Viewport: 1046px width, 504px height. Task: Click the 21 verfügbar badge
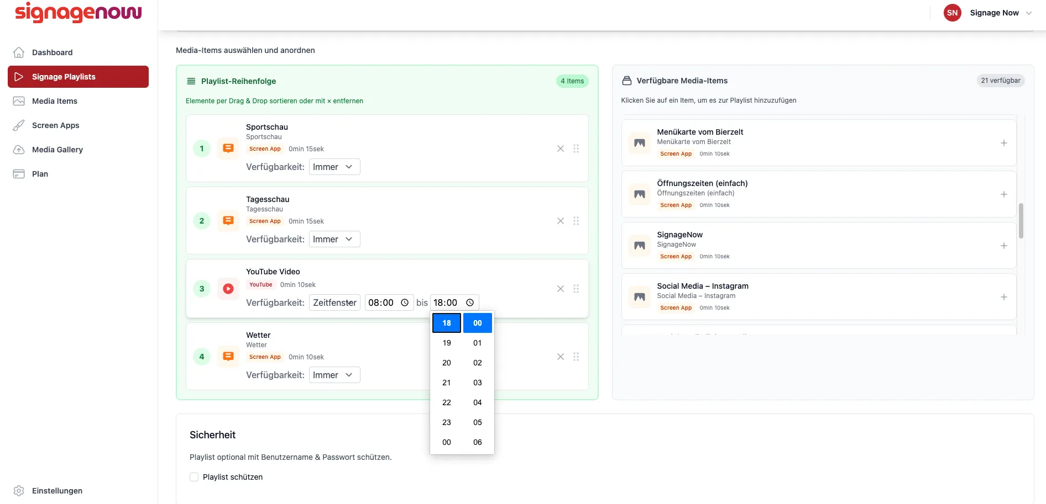(x=1001, y=81)
